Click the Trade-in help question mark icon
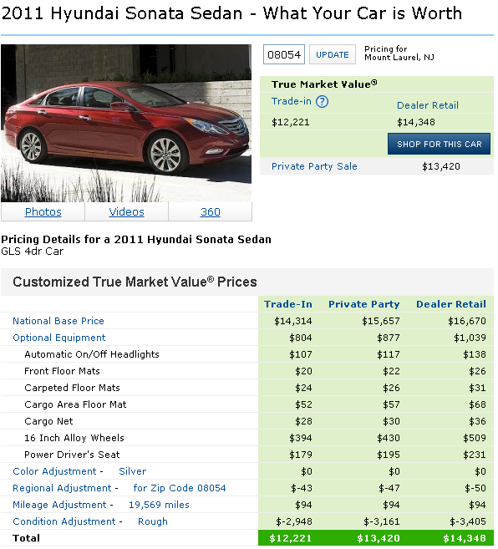The image size is (498, 549). tap(322, 102)
